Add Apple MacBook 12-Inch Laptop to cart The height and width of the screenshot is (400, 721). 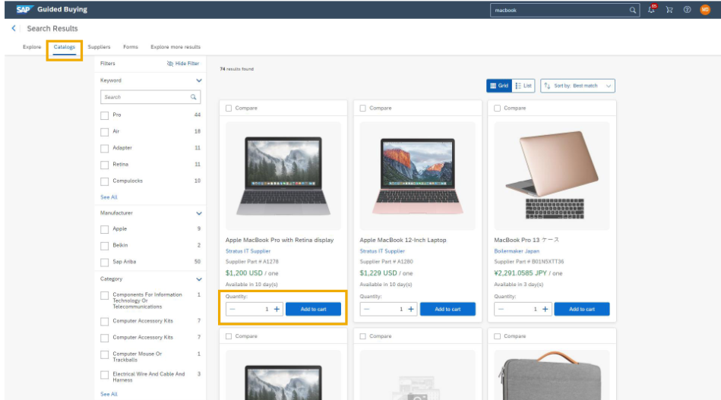[447, 309]
